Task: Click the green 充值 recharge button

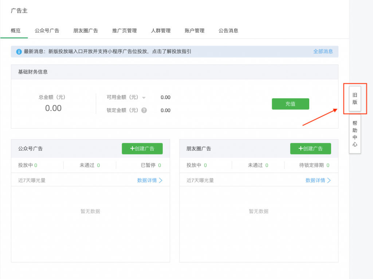Action: [290, 104]
